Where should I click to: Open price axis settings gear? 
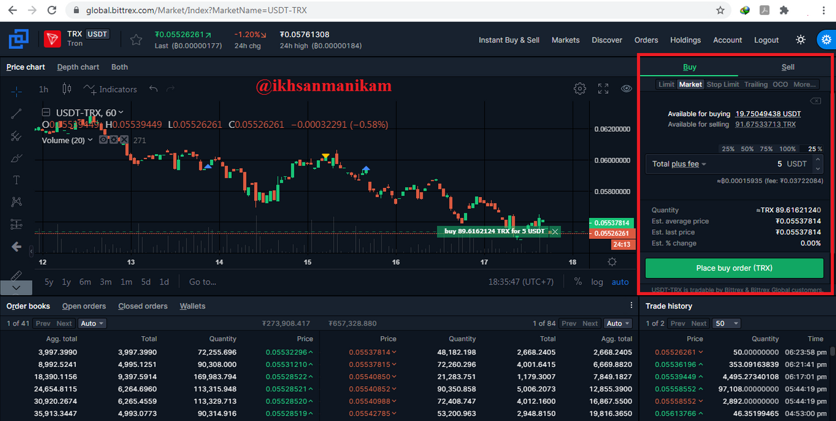coord(612,262)
